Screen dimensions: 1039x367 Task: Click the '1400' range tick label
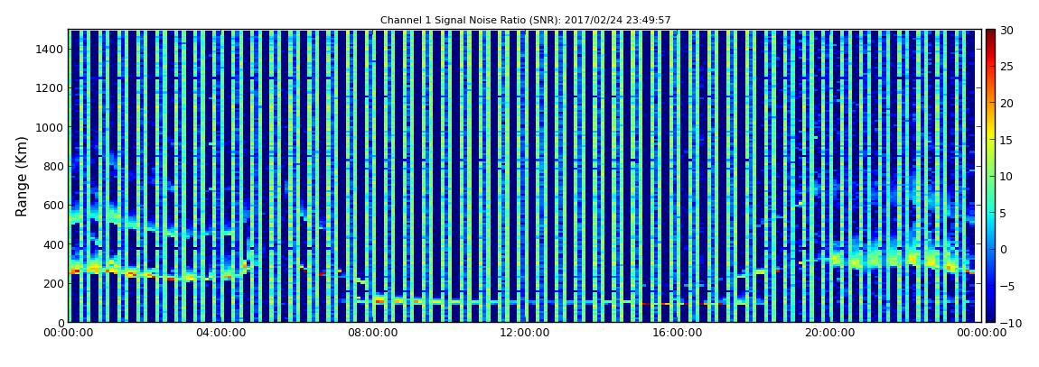tap(51, 49)
